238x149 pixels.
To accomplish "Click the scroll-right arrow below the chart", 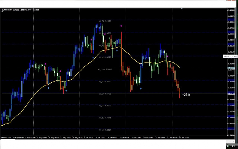I will pyautogui.click(x=233, y=141).
